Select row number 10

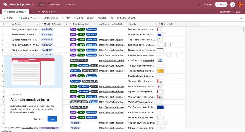point(3,76)
